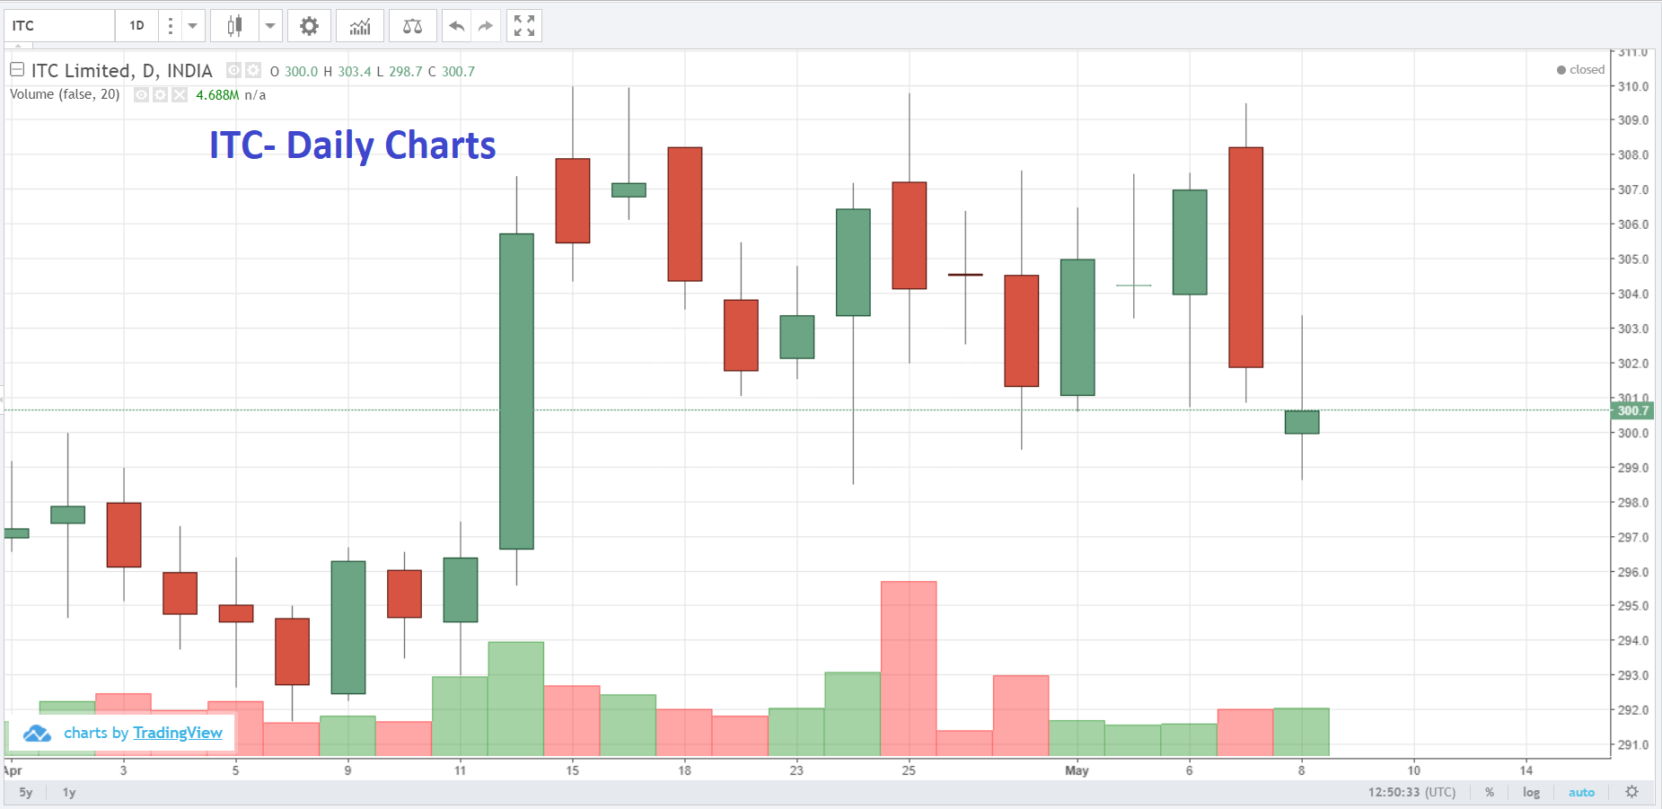Expand the chart style dropdown arrow
The height and width of the screenshot is (809, 1662).
(270, 26)
